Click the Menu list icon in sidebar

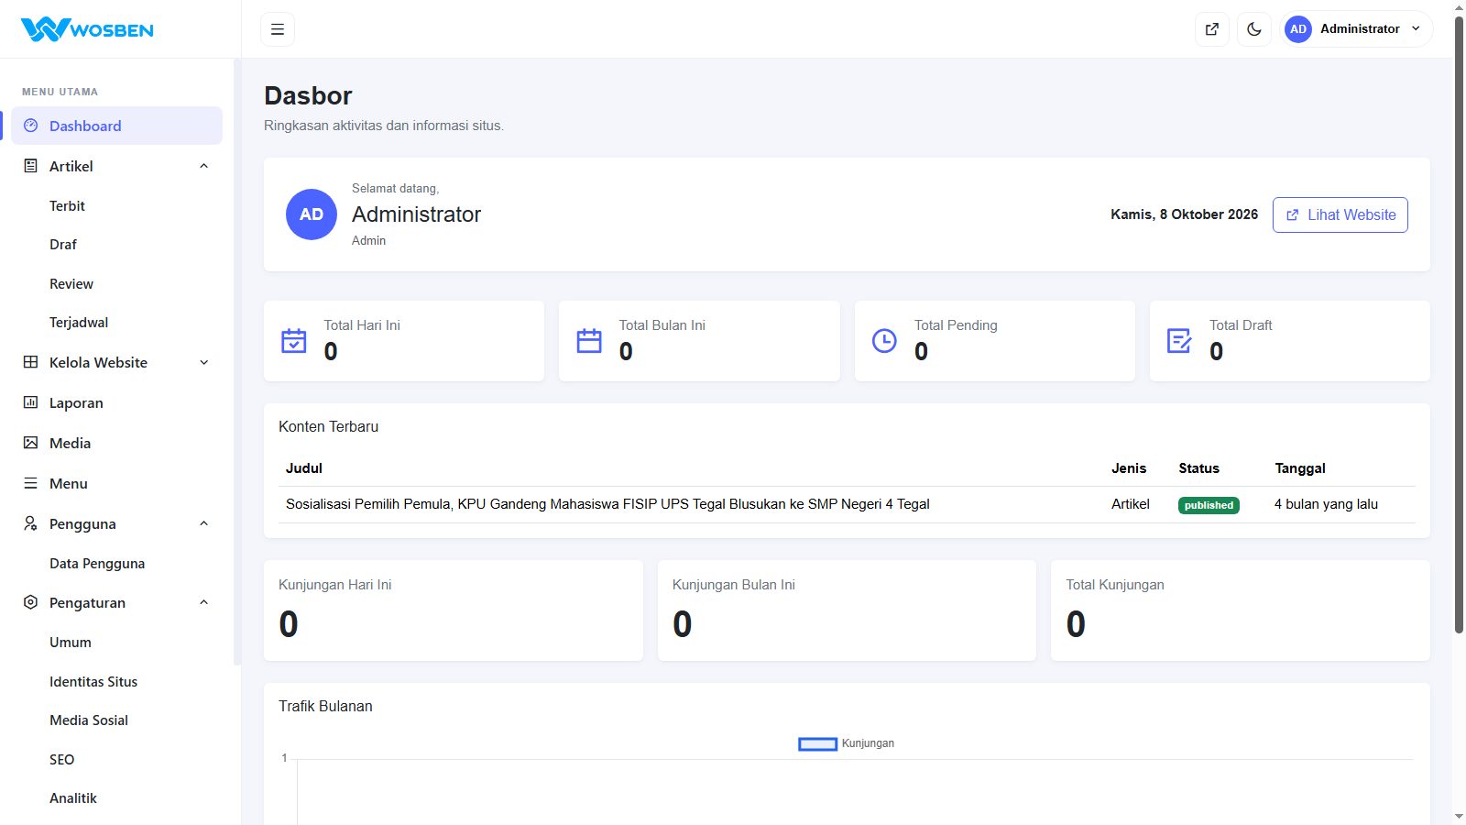coord(31,483)
